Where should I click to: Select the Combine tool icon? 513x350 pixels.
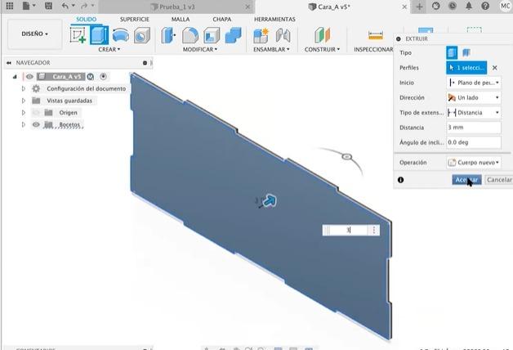coord(234,35)
